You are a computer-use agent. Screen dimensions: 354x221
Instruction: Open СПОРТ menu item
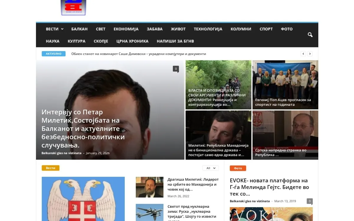point(266,29)
